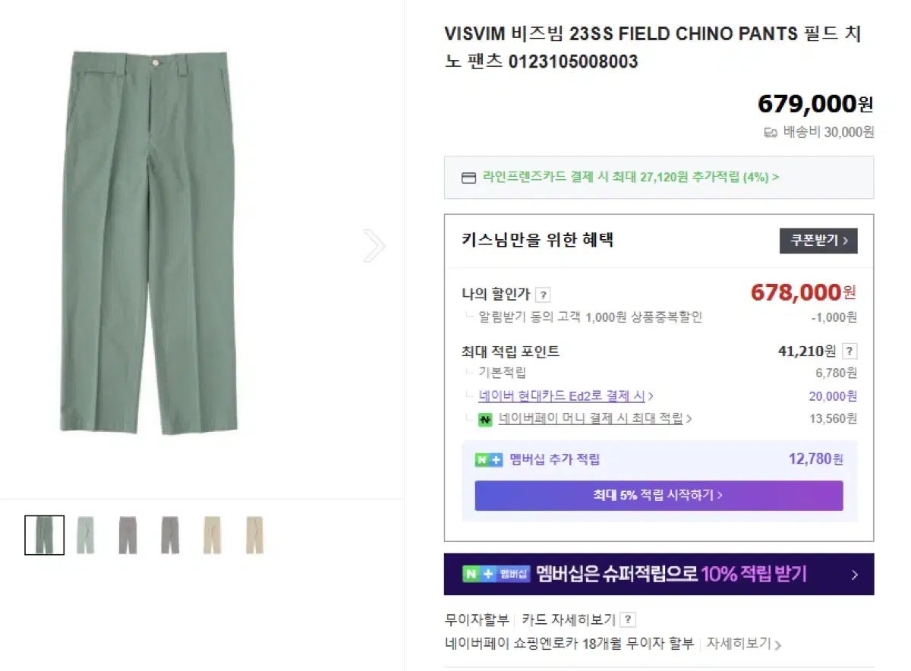Select the last beige pants thumbnail
Image resolution: width=911 pixels, height=671 pixels.
254,535
